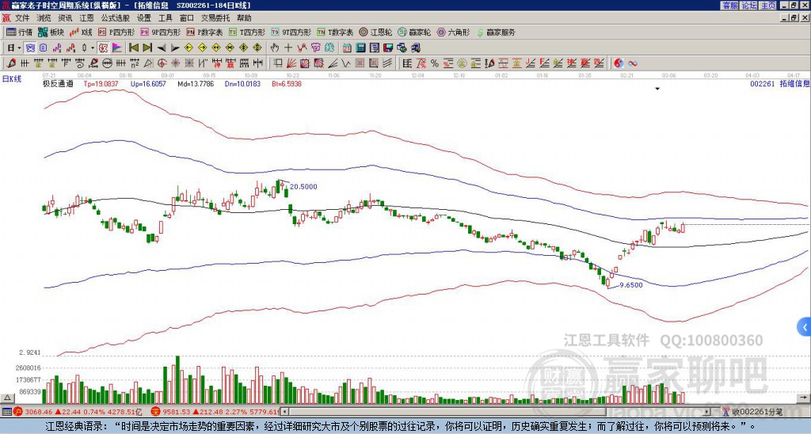The image size is (811, 434).
Task: Click the 客服 customer service button
Action: tap(730, 6)
